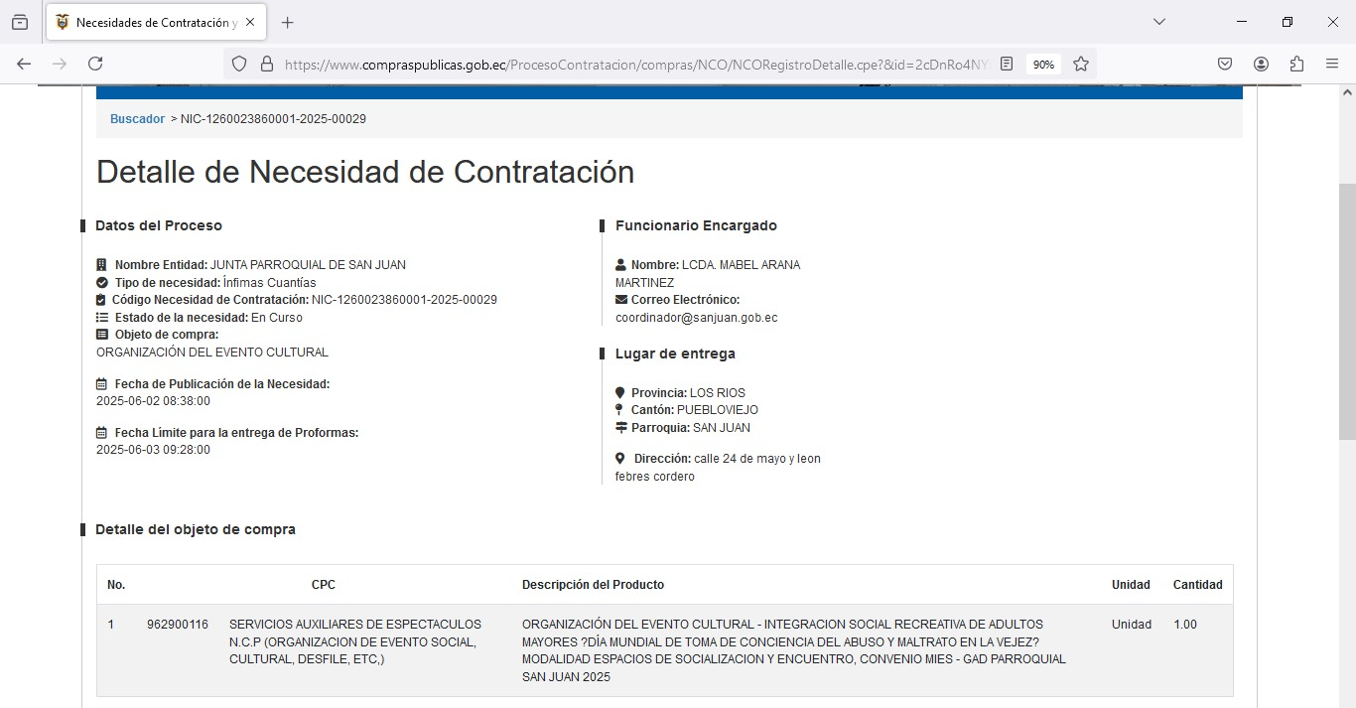The height and width of the screenshot is (708, 1356).
Task: Click the Buscador breadcrumb link
Action: (137, 119)
